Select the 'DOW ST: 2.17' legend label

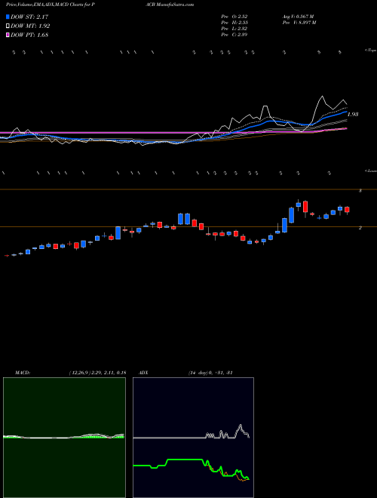(x=29, y=17)
